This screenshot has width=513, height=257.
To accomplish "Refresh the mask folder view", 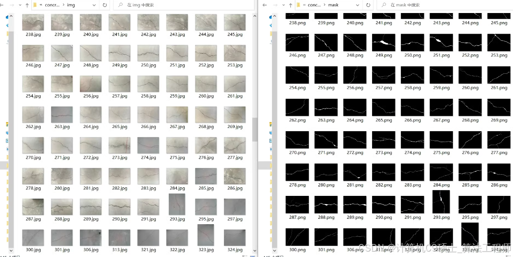I will [x=368, y=5].
